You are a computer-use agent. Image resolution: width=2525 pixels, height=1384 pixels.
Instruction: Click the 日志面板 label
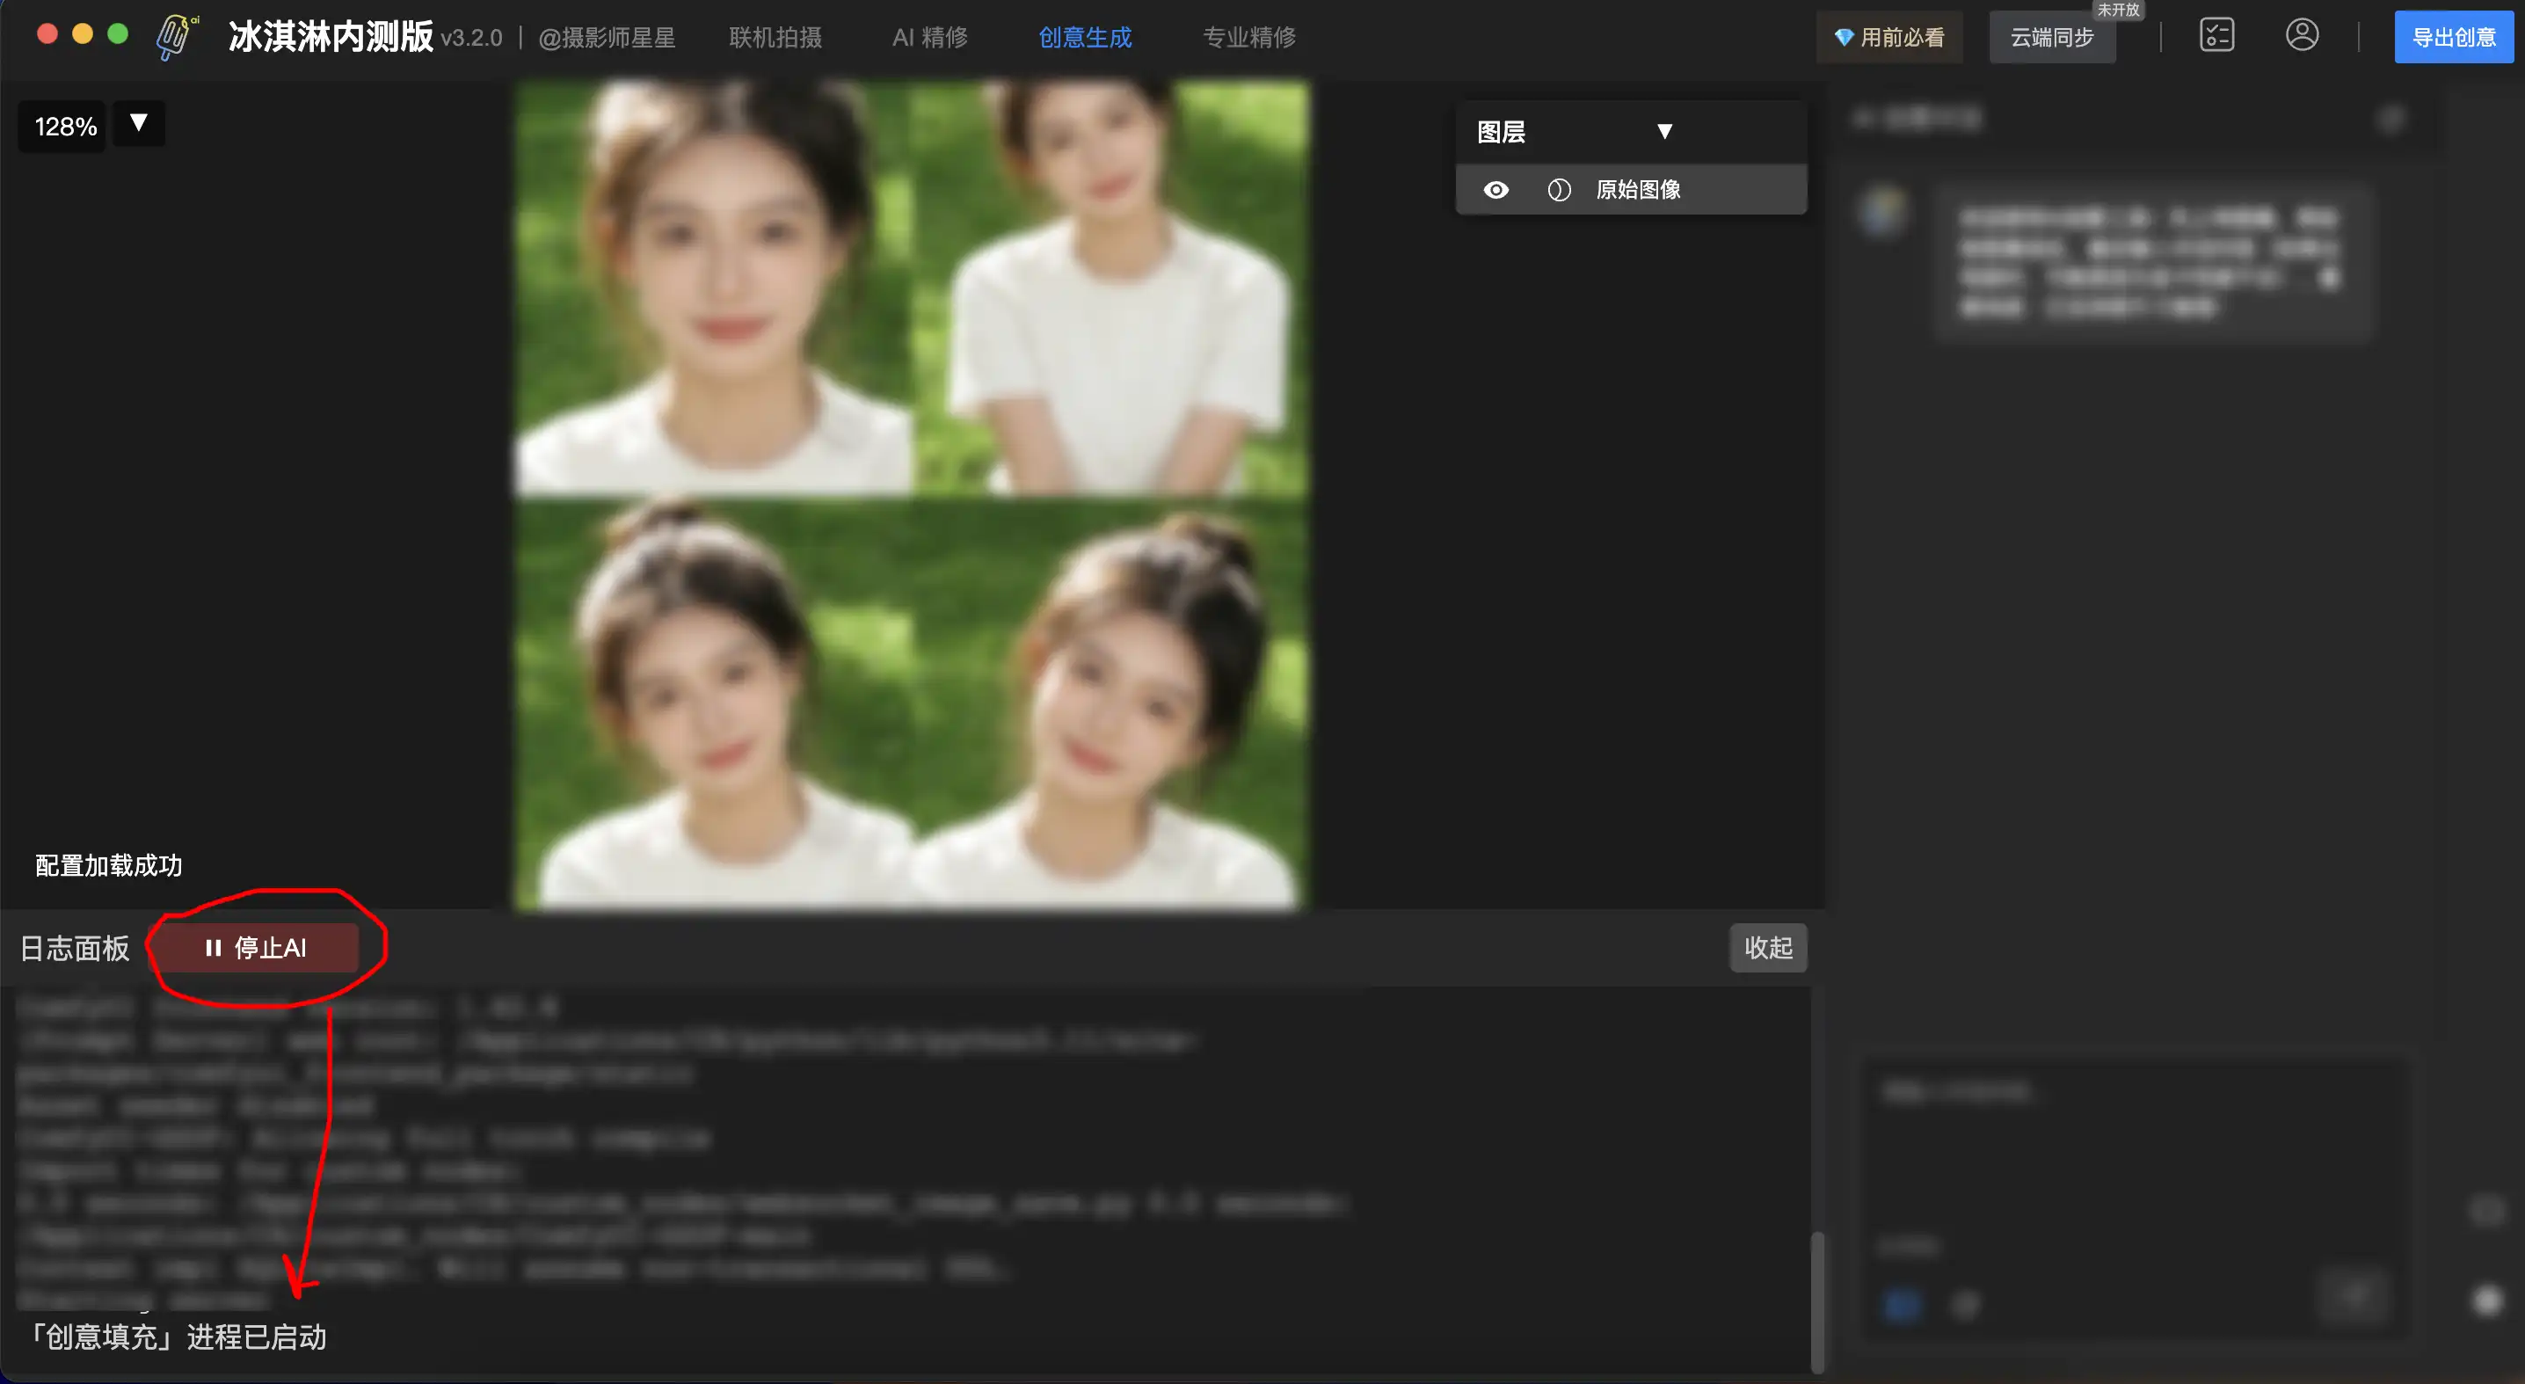(75, 948)
